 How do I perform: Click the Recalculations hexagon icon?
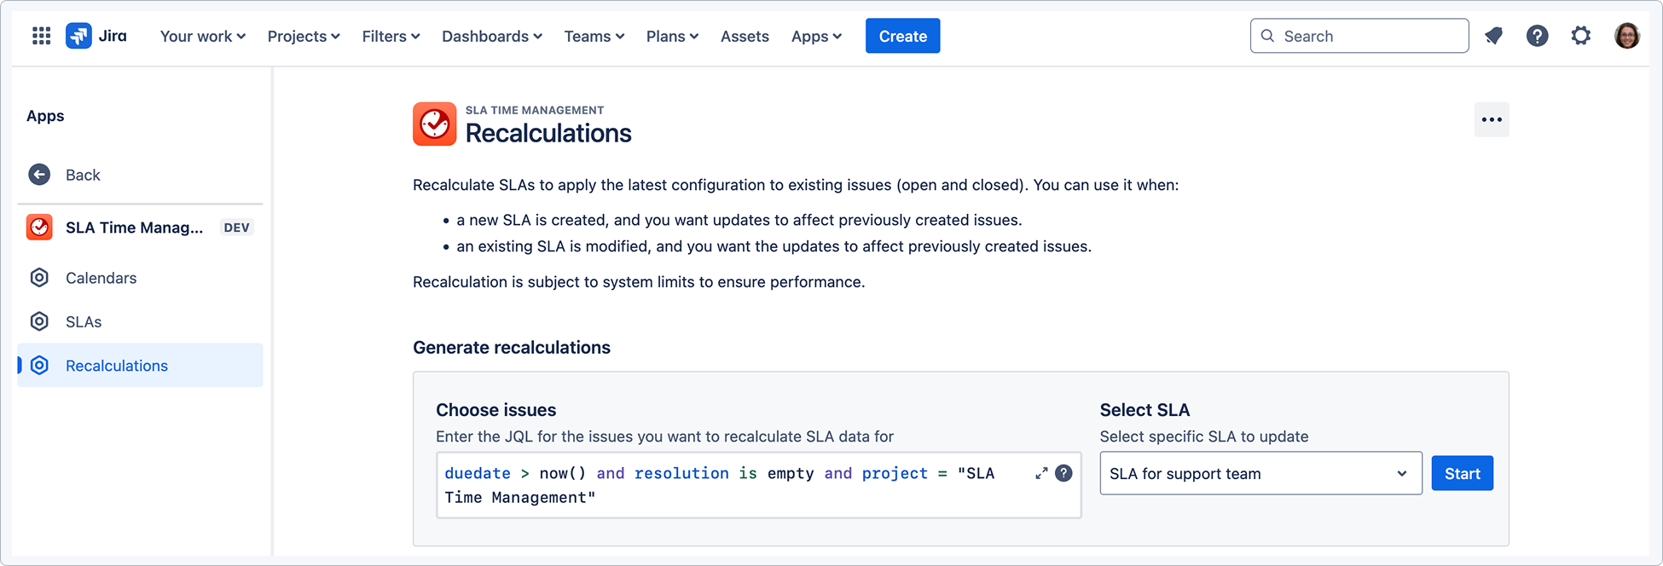[x=39, y=366]
